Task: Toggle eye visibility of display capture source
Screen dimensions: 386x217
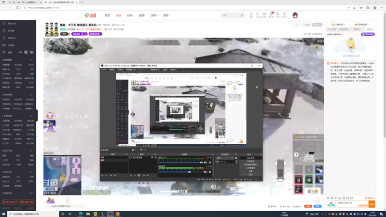Action: pyautogui.click(x=152, y=158)
